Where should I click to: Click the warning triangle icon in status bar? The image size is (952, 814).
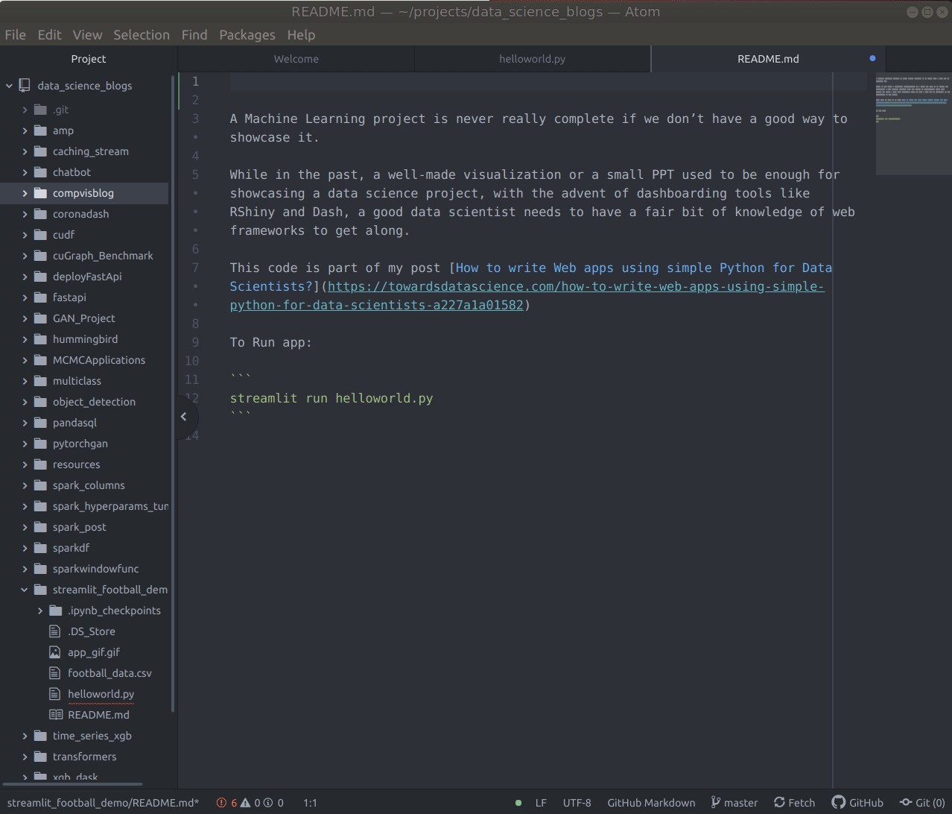(x=245, y=803)
